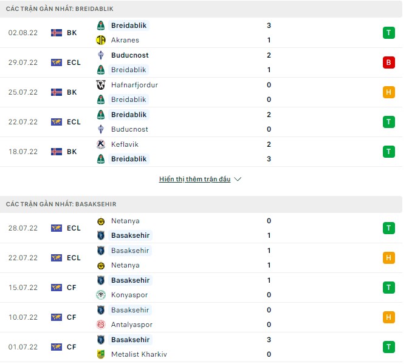Select the Các trận gần nhất: Basaksehir header
This screenshot has height=364, width=409.
(61, 204)
